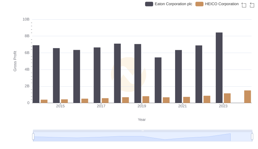
Task: Click the Eaton bar for 2017
Action: 97,75
